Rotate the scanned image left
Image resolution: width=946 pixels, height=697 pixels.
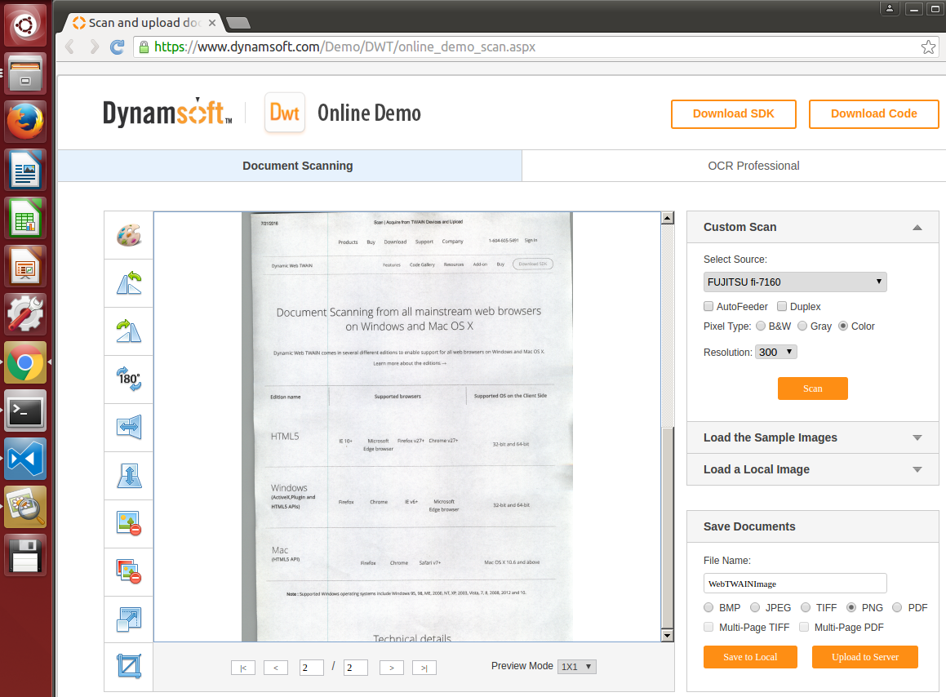128,283
